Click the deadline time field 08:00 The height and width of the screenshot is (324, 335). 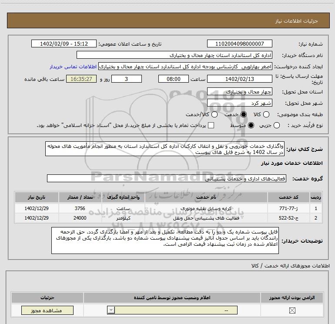click(x=174, y=79)
